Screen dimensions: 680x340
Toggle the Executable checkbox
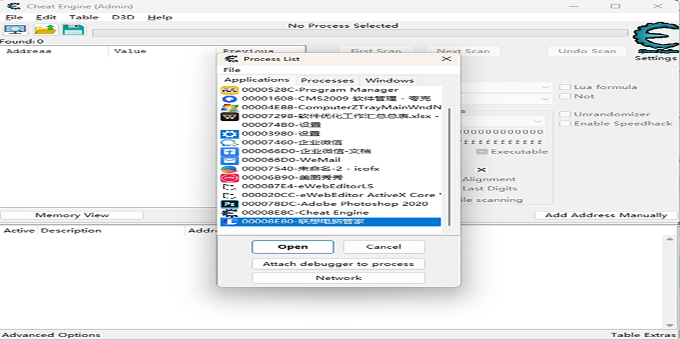coord(482,152)
